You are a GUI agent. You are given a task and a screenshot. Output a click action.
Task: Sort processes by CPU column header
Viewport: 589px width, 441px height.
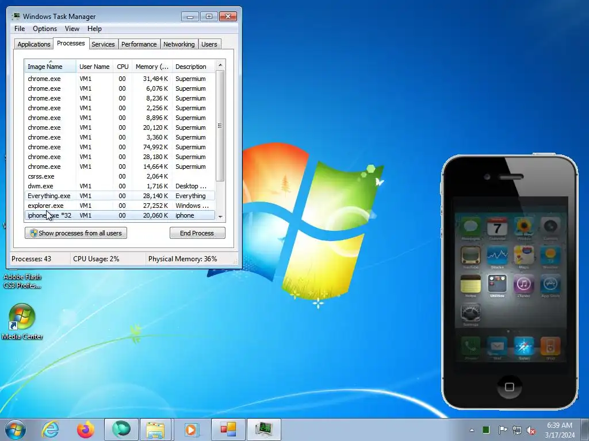coord(123,67)
